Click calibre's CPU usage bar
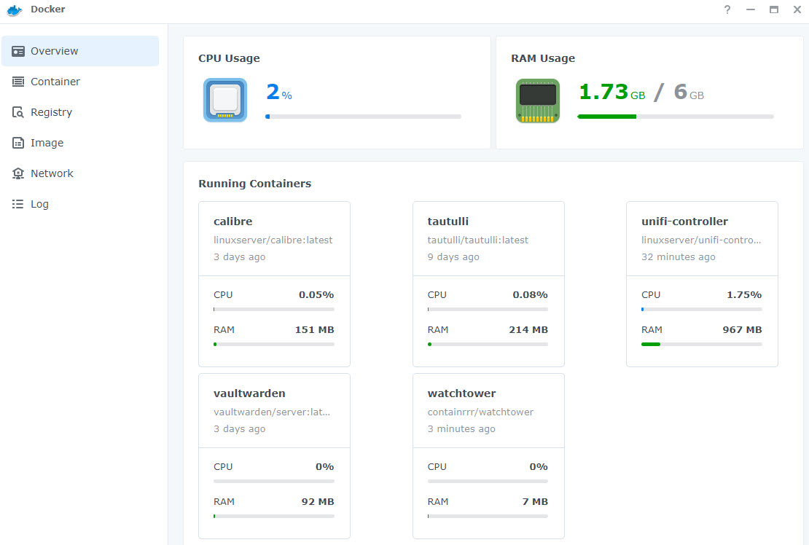This screenshot has width=809, height=545. click(274, 310)
